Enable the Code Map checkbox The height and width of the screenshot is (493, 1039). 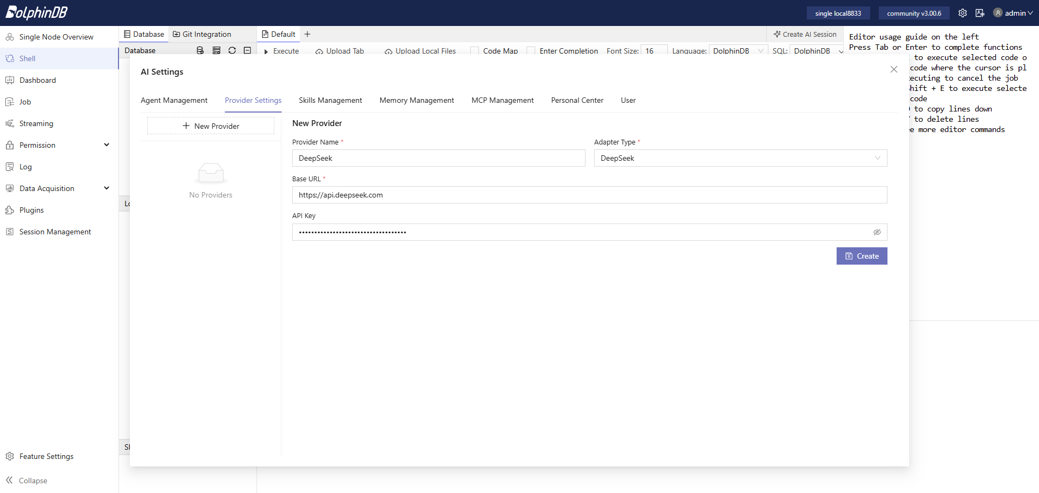click(x=475, y=51)
